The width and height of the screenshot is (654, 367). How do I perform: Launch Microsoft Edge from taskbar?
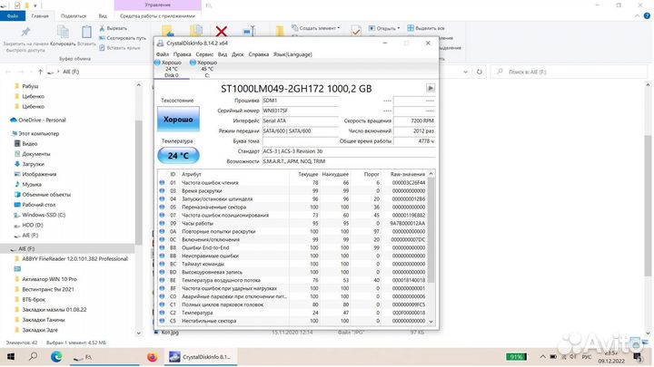click(x=56, y=357)
